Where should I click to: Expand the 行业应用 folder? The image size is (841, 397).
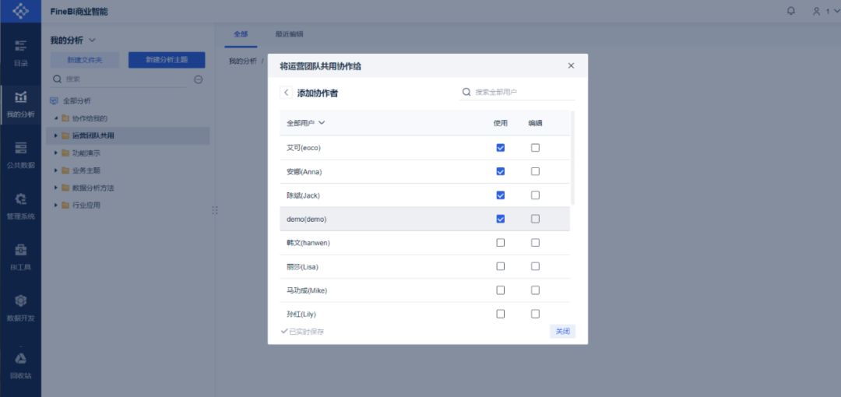(x=56, y=206)
